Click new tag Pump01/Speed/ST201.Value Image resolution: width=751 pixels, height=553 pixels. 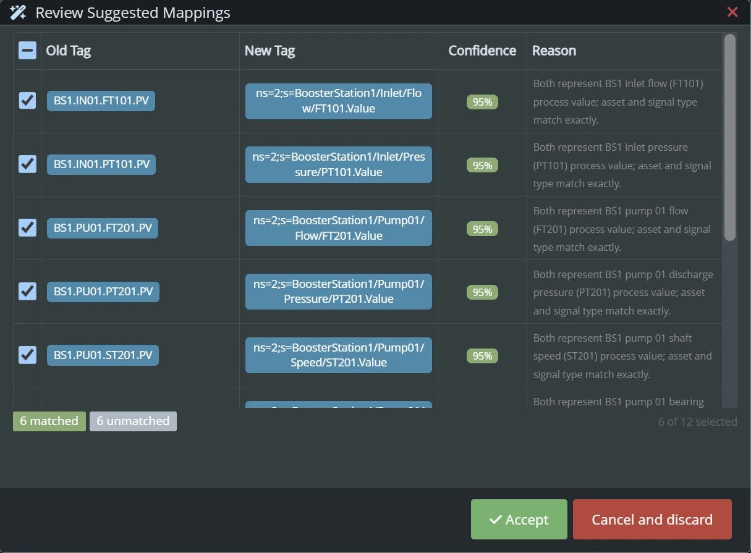click(339, 355)
